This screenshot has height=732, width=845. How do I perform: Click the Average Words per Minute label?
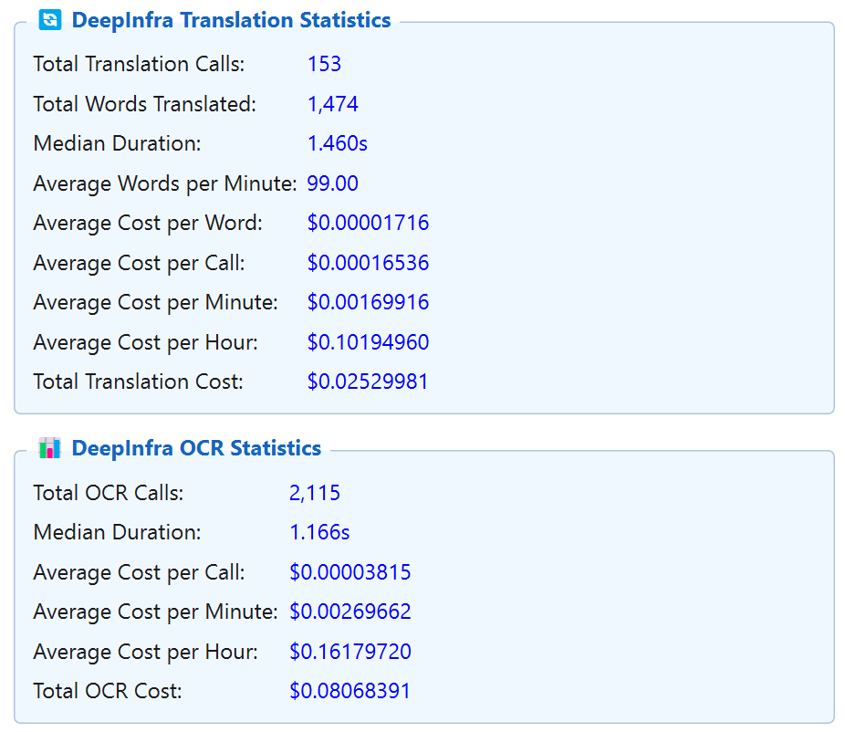click(165, 183)
